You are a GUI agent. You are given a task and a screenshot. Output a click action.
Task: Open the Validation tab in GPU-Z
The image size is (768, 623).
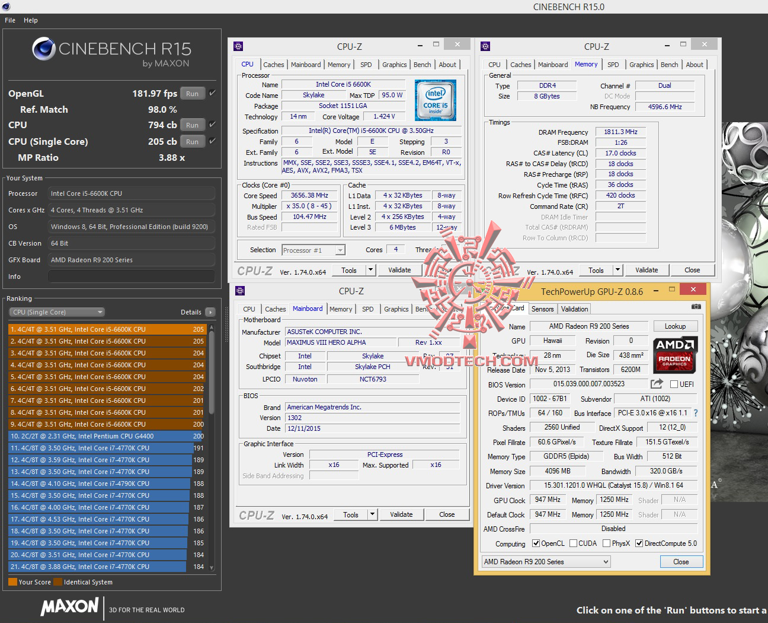pyautogui.click(x=575, y=309)
